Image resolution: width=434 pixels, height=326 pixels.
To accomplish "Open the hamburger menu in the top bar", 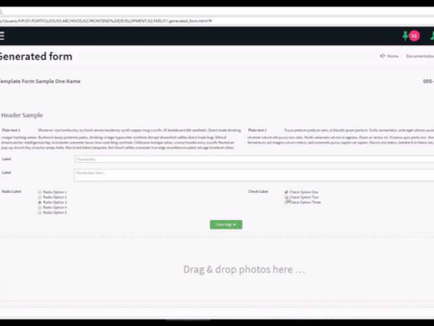I will click(2, 36).
